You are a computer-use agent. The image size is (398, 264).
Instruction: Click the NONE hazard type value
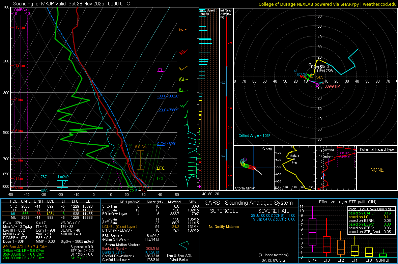click(377, 170)
